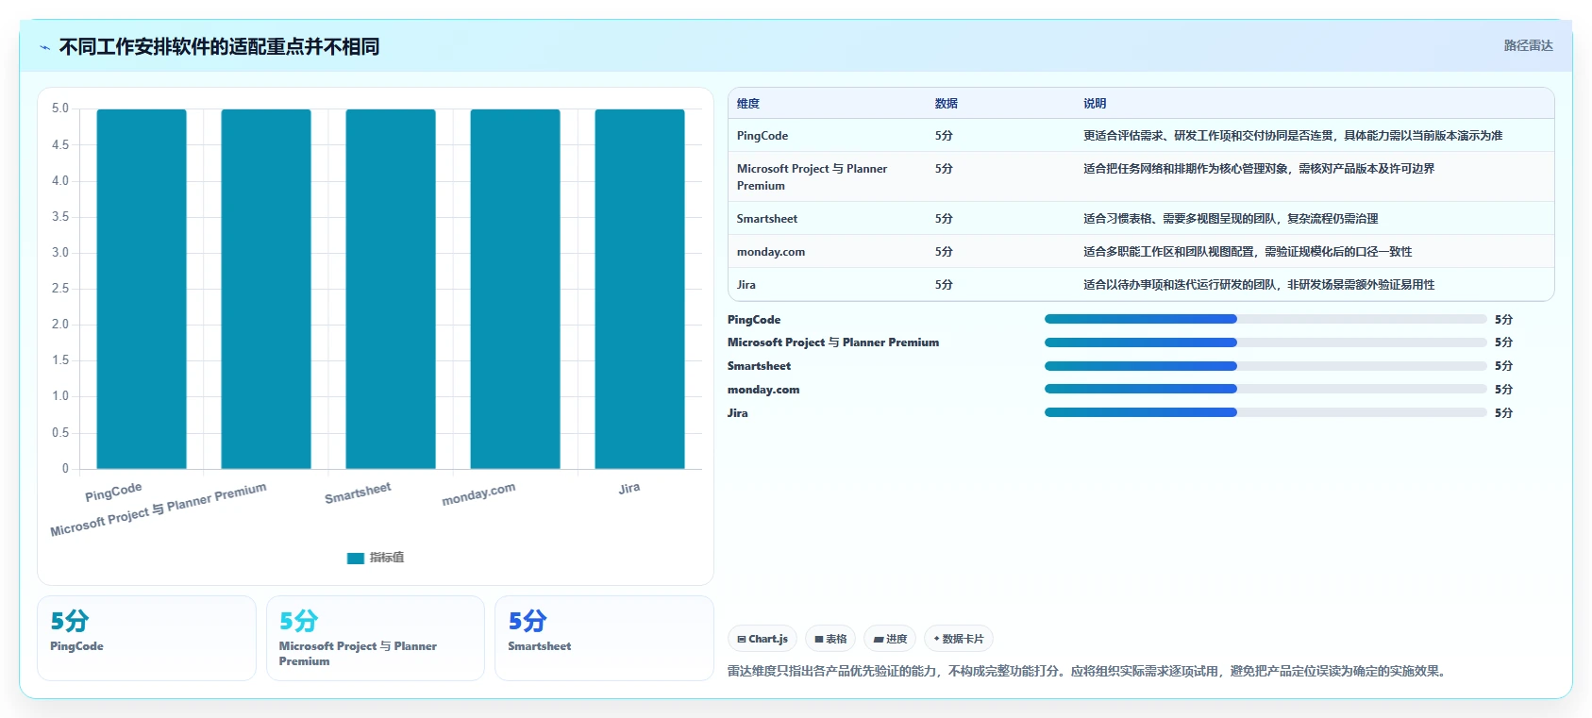The image size is (1592, 718).
Task: Select the Smartsheet bar in the chart
Action: pyautogui.click(x=391, y=289)
